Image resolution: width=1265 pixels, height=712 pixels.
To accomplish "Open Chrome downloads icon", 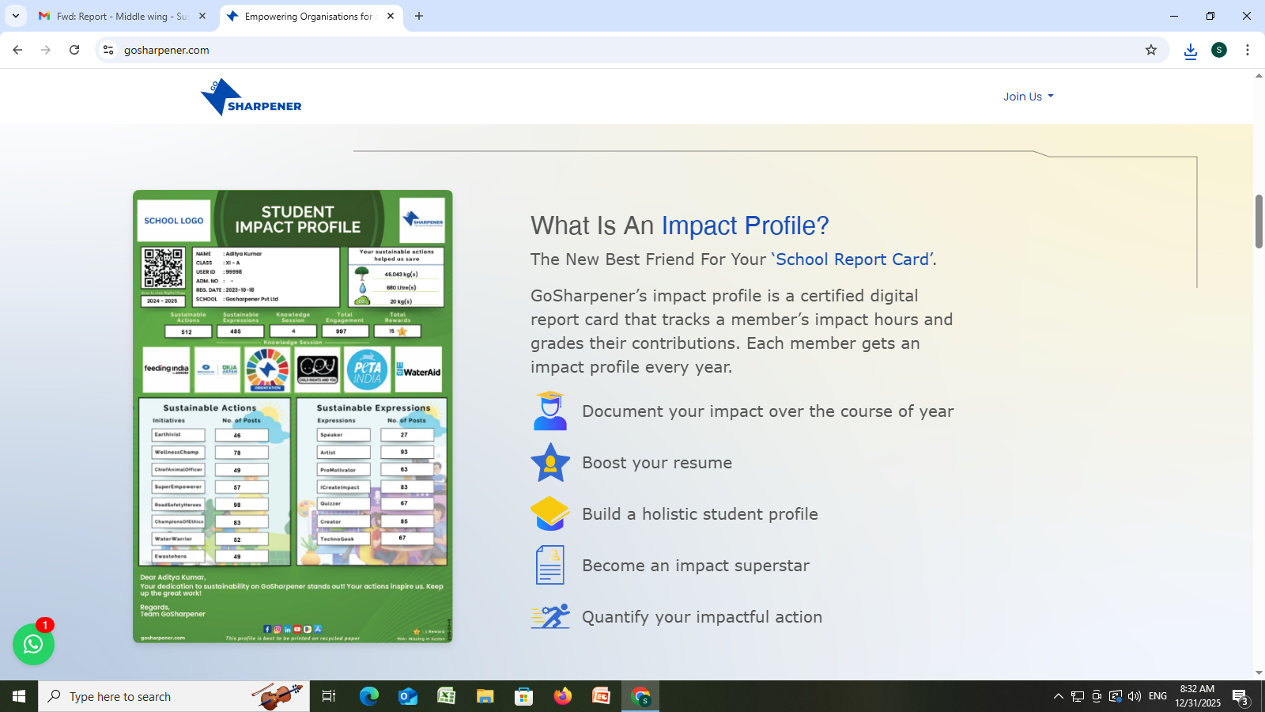I will click(x=1191, y=51).
